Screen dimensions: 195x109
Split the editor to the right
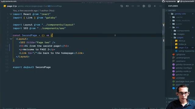tap(149, 6)
